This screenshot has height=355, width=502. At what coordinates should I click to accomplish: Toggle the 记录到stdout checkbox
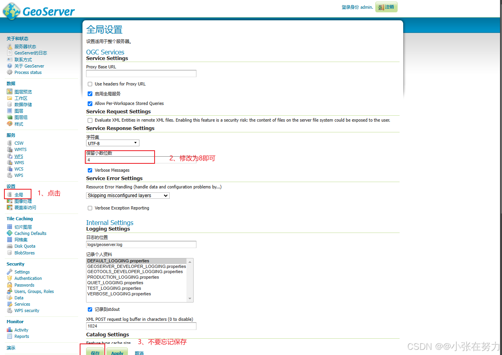coord(90,309)
